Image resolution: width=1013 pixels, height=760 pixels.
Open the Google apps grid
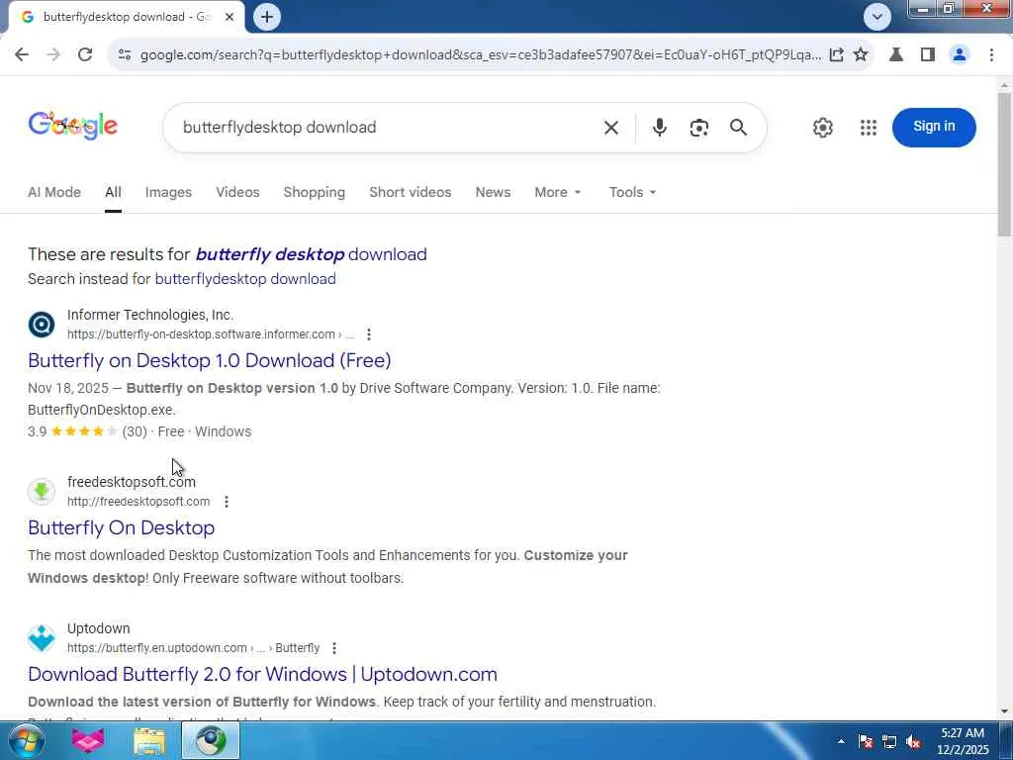click(x=869, y=128)
